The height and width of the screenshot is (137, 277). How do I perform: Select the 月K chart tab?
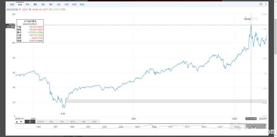coord(43,4)
